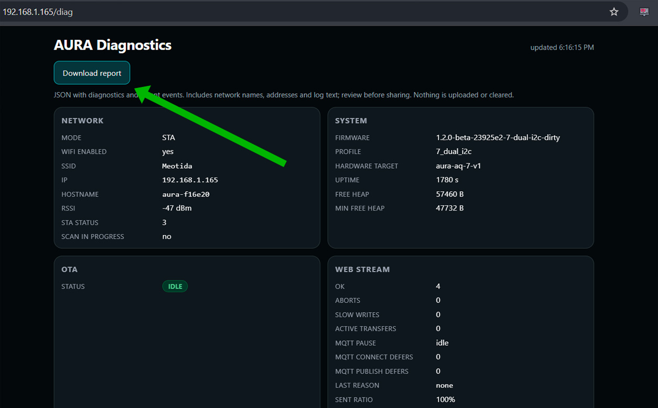658x408 pixels.
Task: Click the SLOW WRITES label
Action: click(x=357, y=315)
